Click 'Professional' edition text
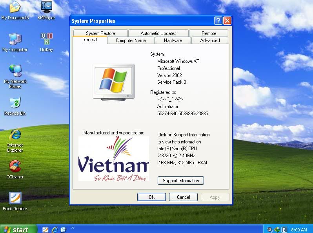The height and width of the screenshot is (233, 313). click(169, 68)
